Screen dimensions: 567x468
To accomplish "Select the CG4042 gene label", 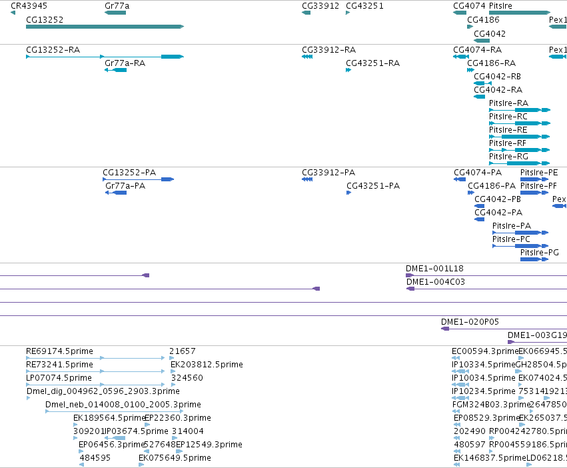I will point(490,33).
